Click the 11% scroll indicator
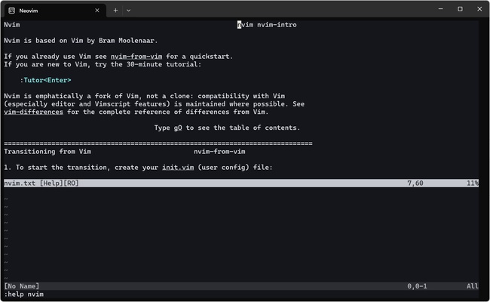Screen dimensions: 490x302 click(473, 183)
